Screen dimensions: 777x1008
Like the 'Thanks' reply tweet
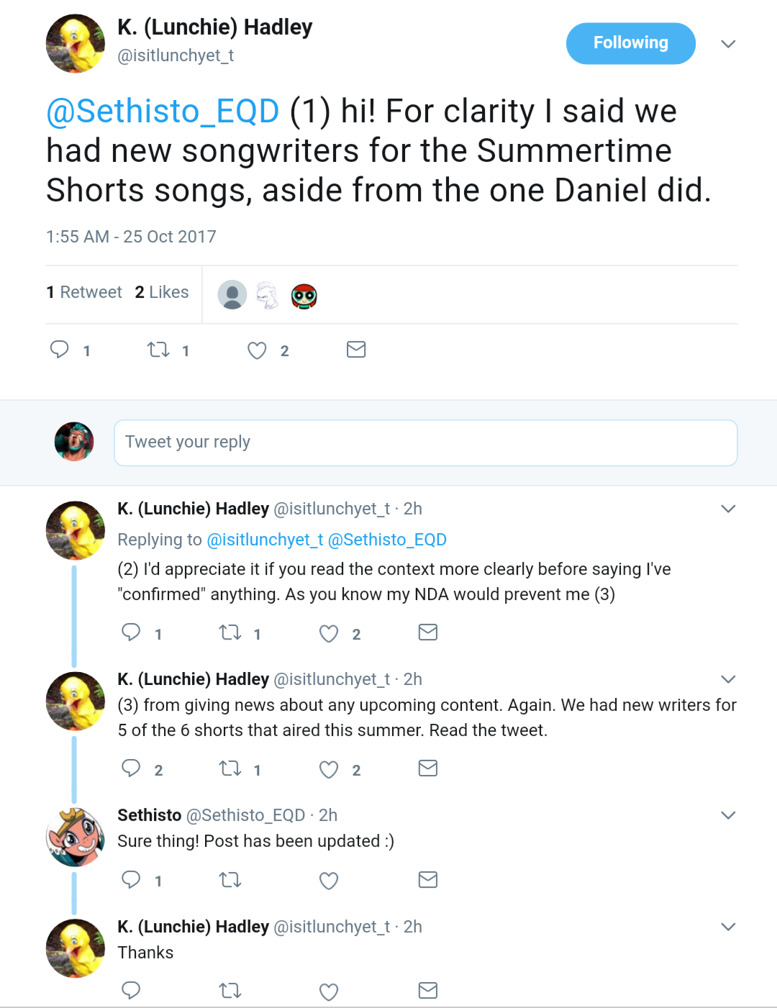329,991
